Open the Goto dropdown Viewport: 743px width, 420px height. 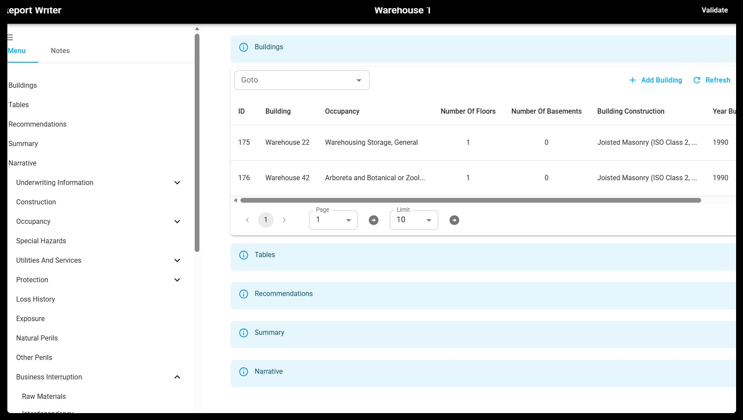click(x=302, y=80)
